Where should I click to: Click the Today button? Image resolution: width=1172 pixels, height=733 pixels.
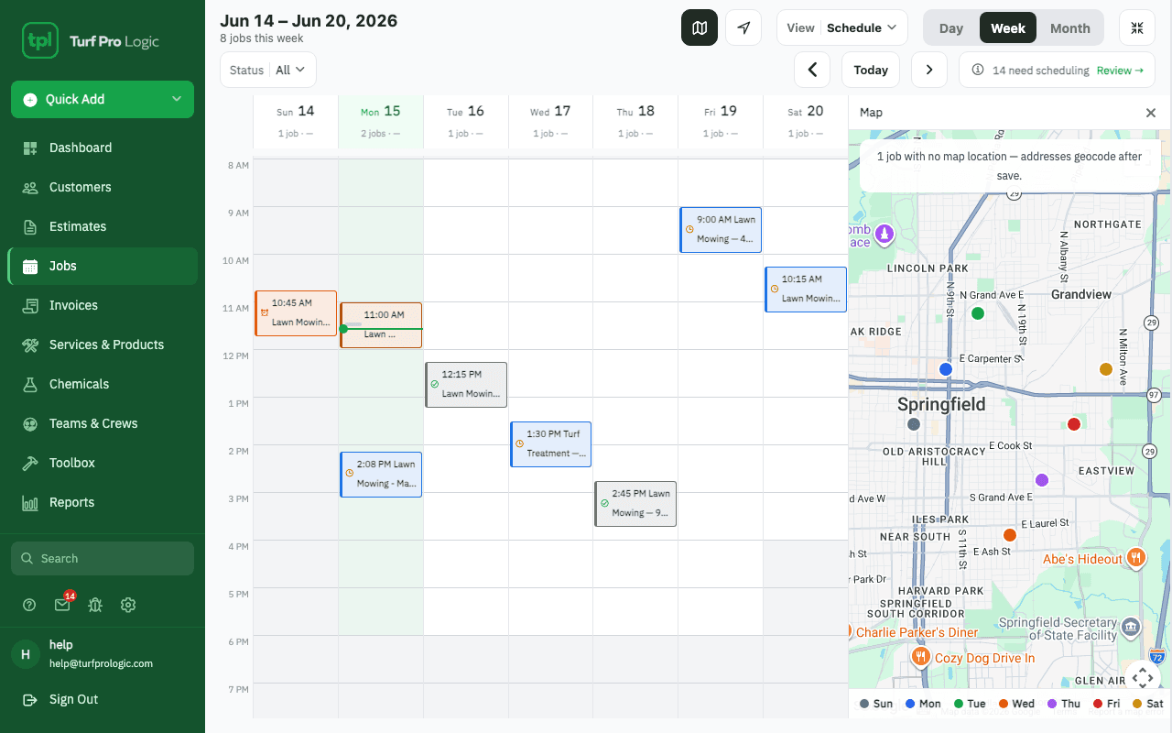871,70
